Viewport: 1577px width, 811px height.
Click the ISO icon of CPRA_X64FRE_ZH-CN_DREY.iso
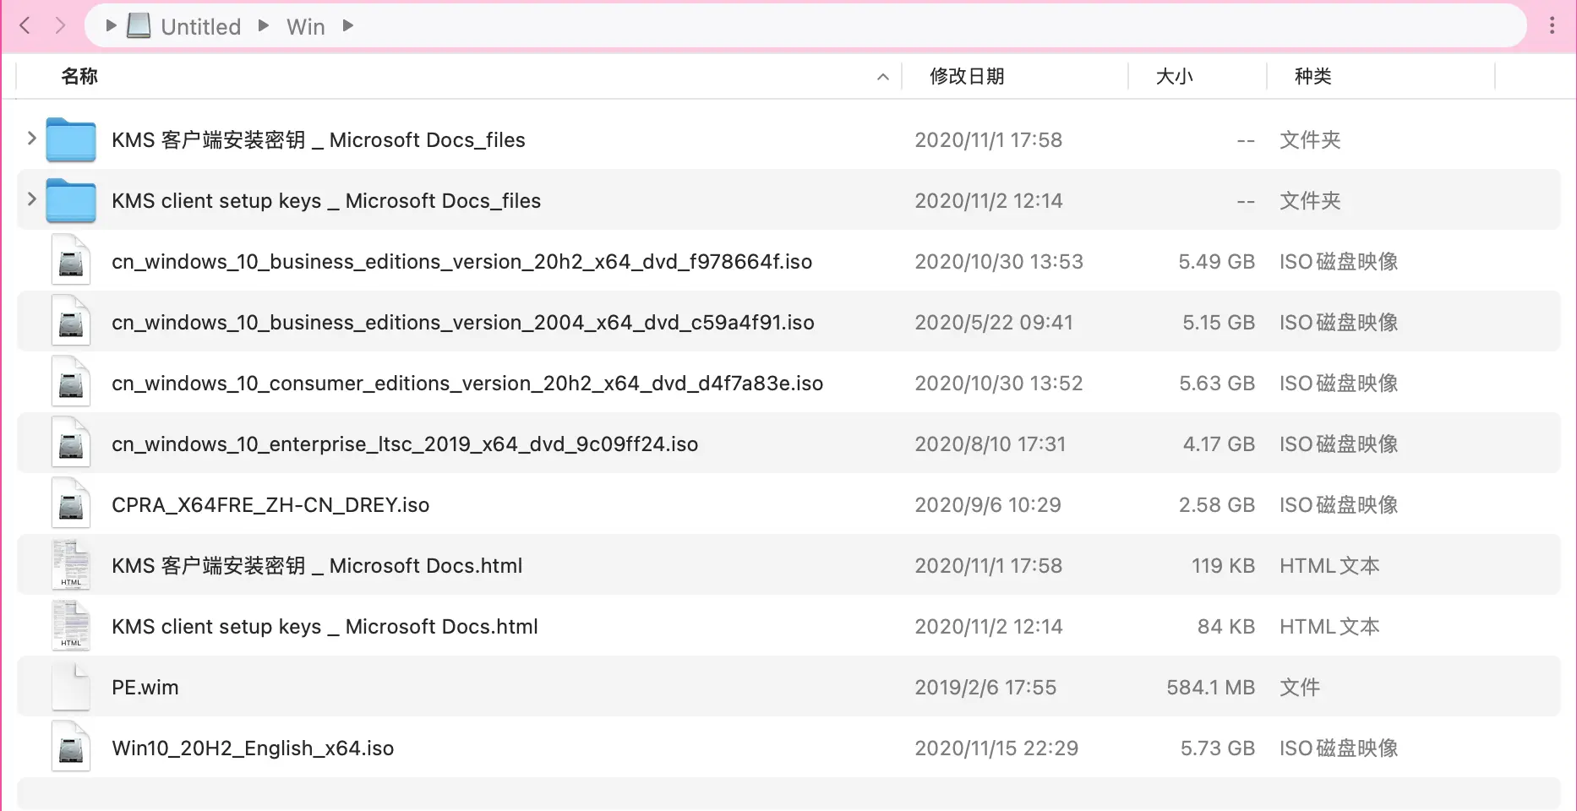pyautogui.click(x=71, y=503)
